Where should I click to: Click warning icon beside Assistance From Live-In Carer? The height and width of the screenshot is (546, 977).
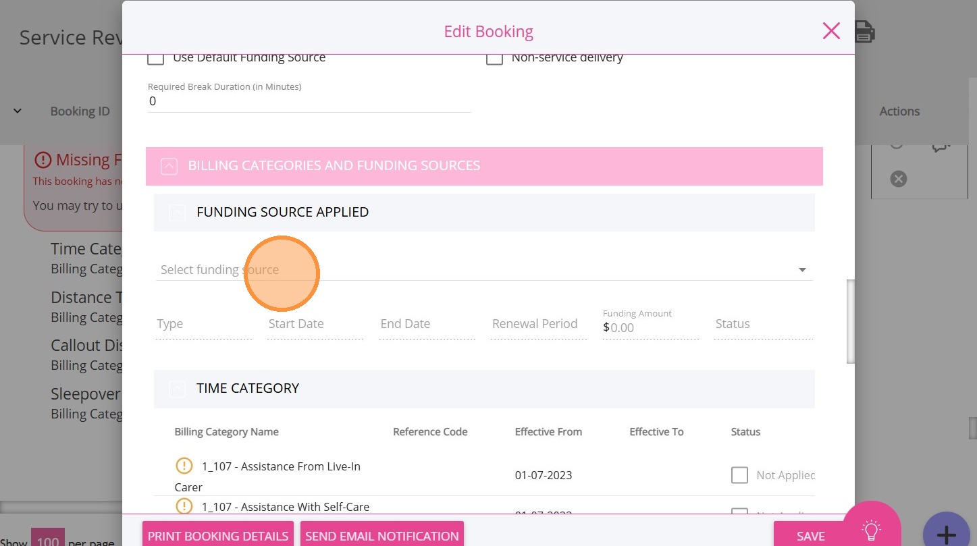point(184,466)
